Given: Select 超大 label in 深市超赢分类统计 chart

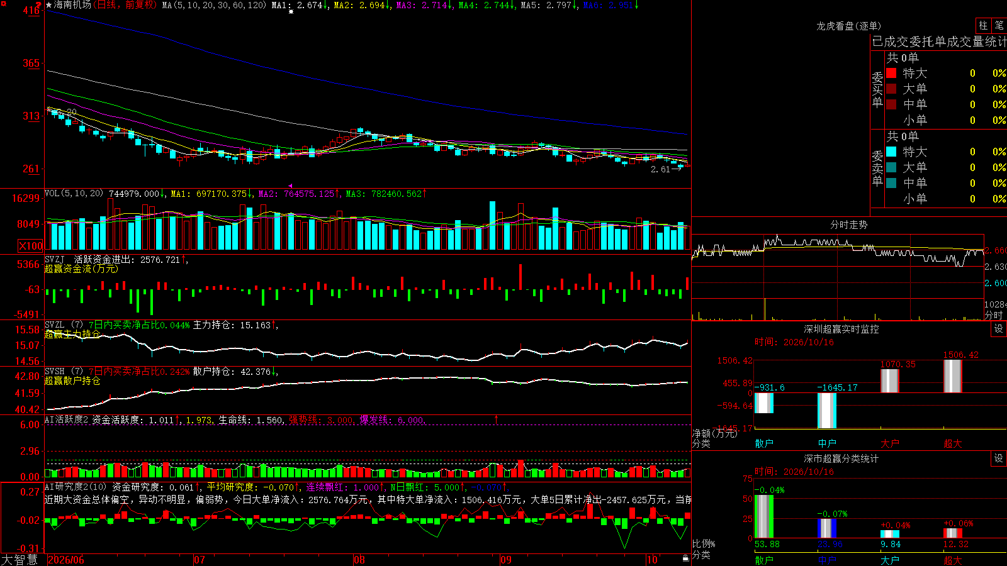Looking at the screenshot, I should click(953, 560).
